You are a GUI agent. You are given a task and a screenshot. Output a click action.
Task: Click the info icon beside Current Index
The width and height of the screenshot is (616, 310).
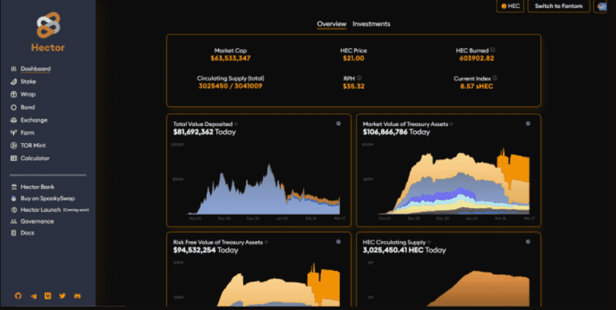click(495, 78)
